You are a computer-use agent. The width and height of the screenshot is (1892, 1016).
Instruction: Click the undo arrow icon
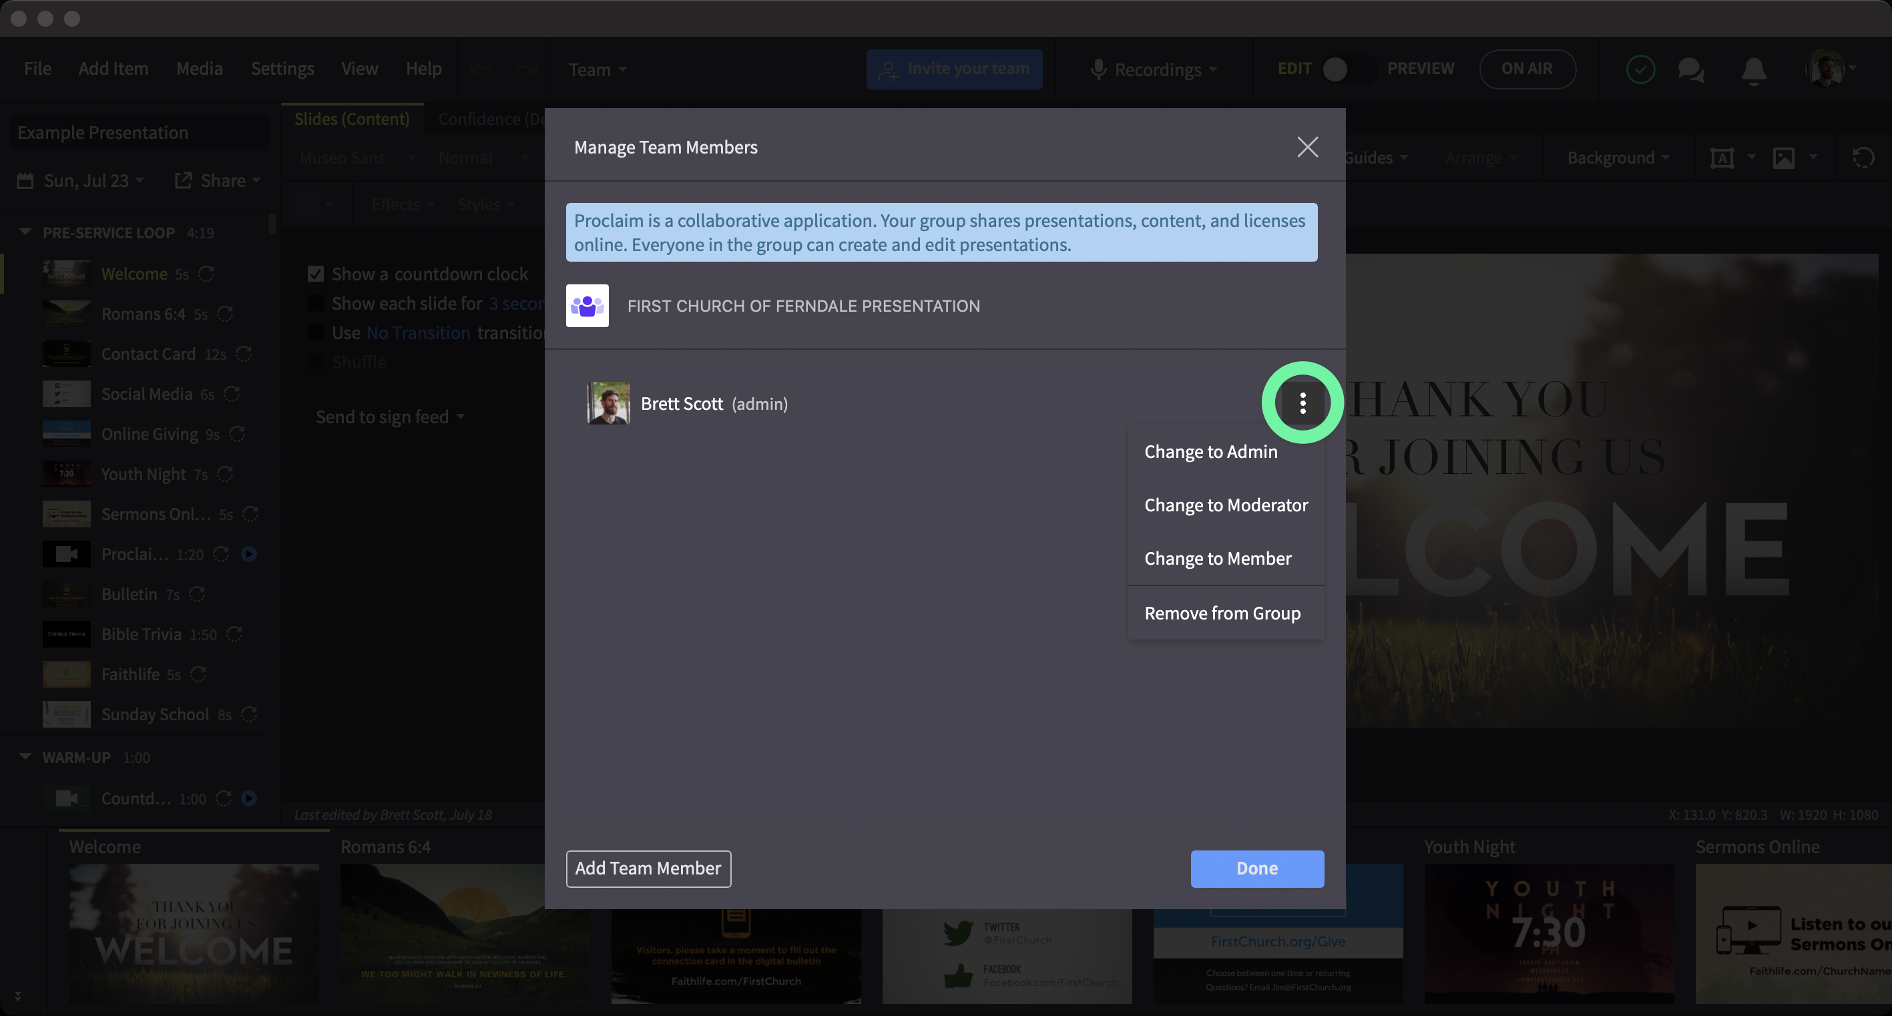pyautogui.click(x=481, y=70)
